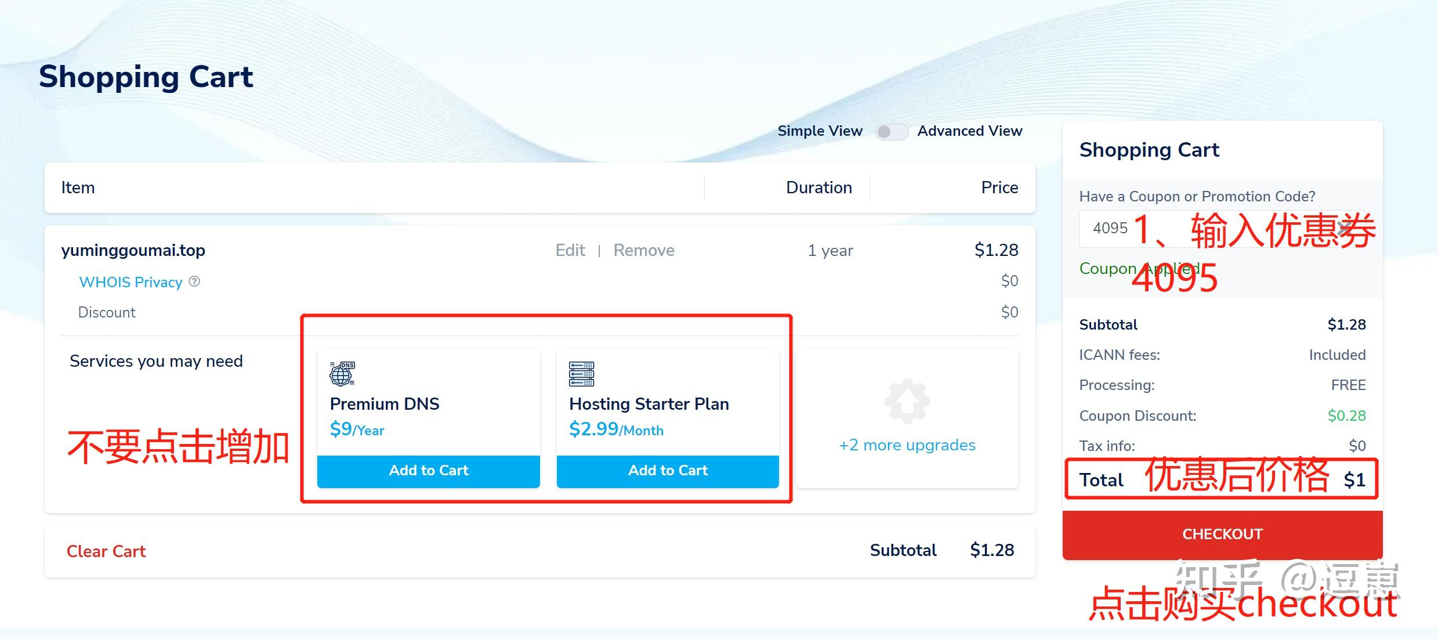
Task: Click the Hosting Starter Plan server icon
Action: point(581,374)
